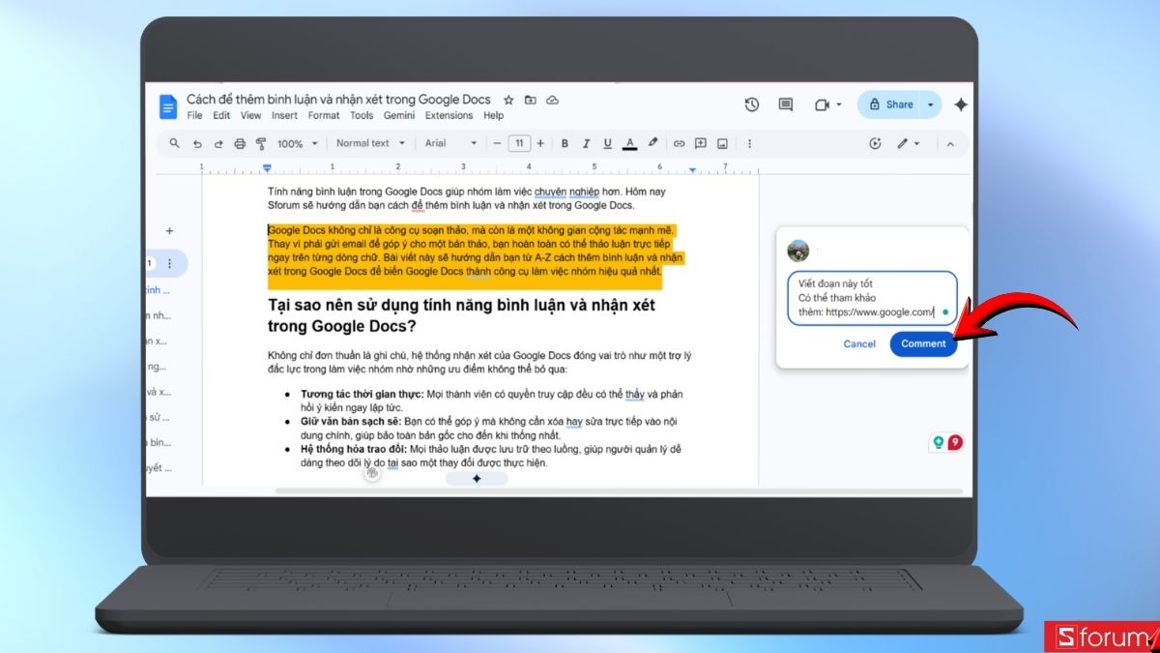Viewport: 1160px width, 653px height.
Task: Open the 100% zoom dropdown
Action: [298, 143]
